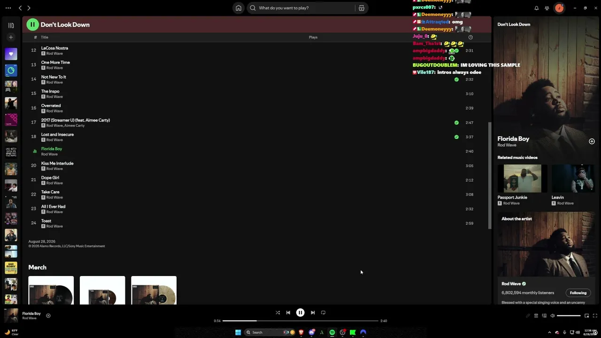Select the track 'Toast'

(46, 221)
